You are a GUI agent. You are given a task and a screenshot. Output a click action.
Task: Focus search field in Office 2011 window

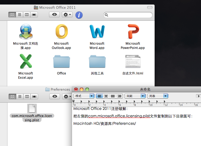(128, 15)
